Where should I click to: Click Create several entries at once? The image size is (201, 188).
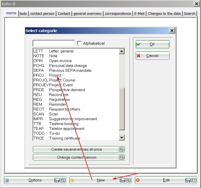(79, 150)
